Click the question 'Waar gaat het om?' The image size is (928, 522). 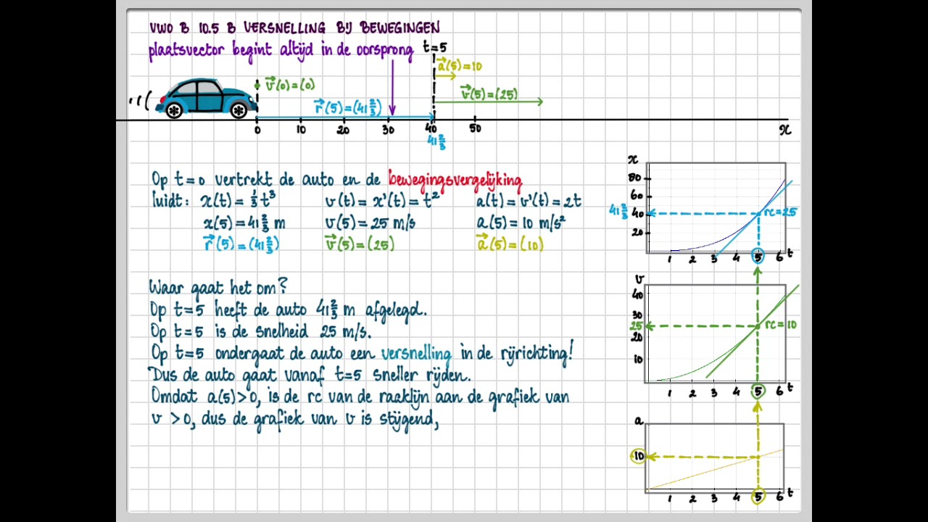218,288
